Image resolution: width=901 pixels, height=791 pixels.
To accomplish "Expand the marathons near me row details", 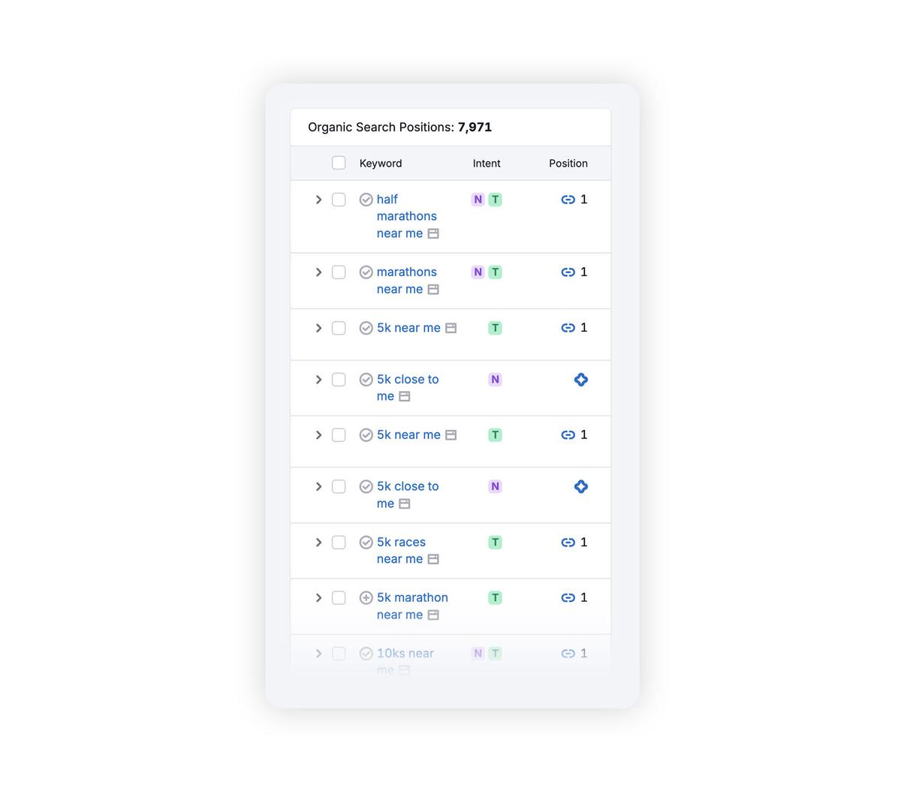I will coord(318,272).
